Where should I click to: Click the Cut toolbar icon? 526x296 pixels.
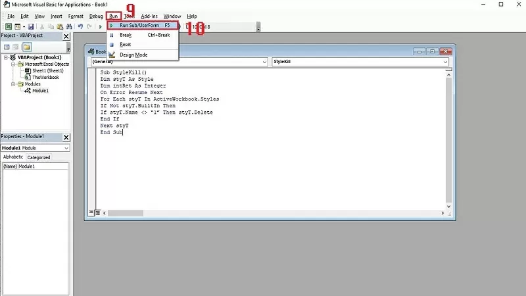(42, 26)
